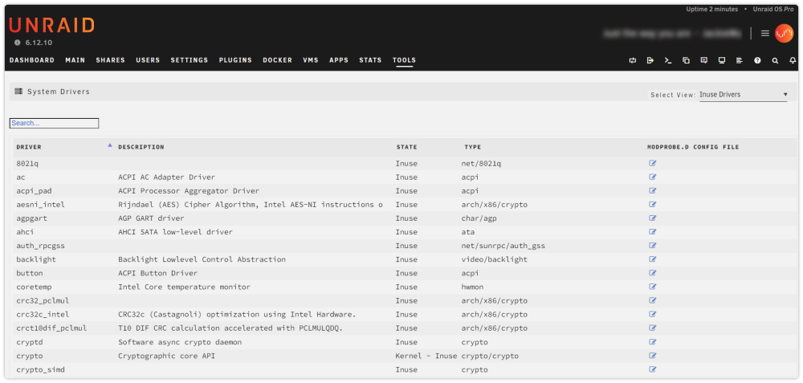
Task: Edit modprobe config for cryptd
Action: pos(652,341)
